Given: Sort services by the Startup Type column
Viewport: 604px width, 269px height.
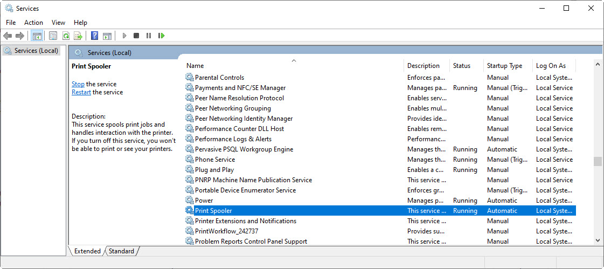Looking at the screenshot, I should pos(504,66).
